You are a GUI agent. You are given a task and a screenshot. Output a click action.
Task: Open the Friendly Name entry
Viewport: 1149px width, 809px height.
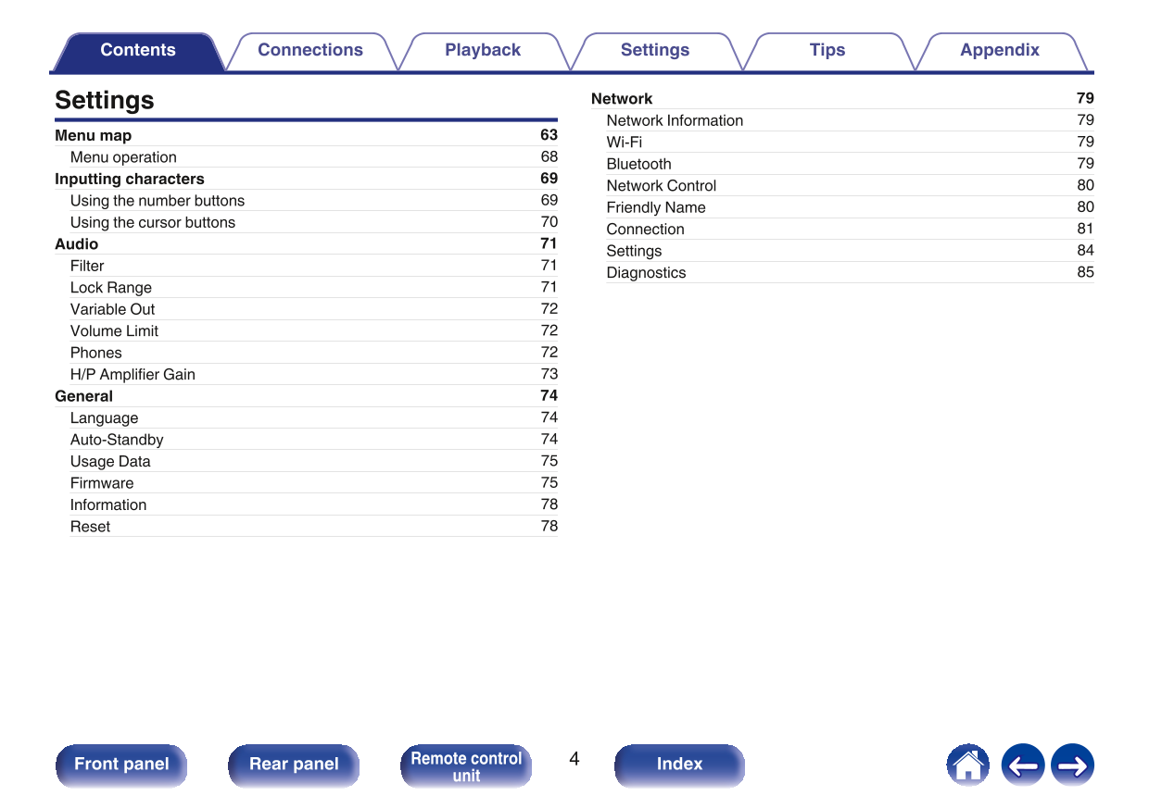tap(656, 207)
